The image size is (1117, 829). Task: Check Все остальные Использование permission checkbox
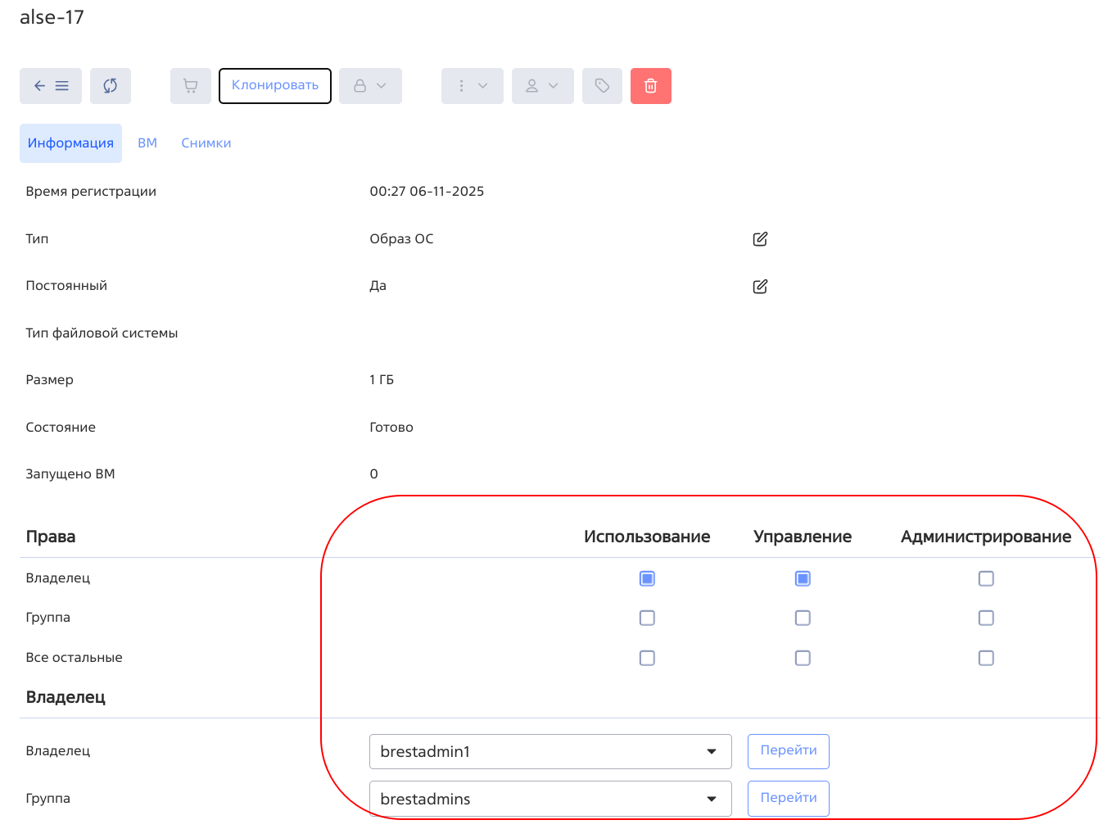pos(647,659)
